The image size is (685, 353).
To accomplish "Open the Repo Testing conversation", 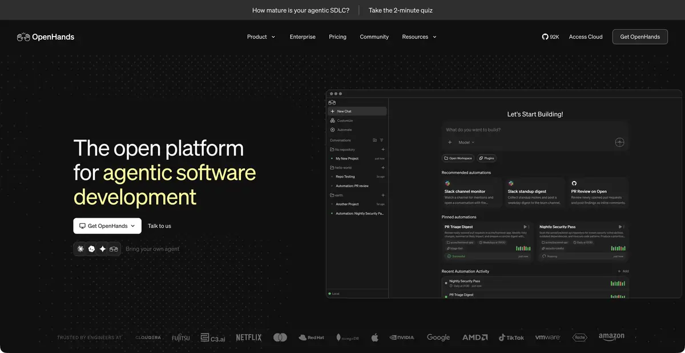I will click(357, 176).
